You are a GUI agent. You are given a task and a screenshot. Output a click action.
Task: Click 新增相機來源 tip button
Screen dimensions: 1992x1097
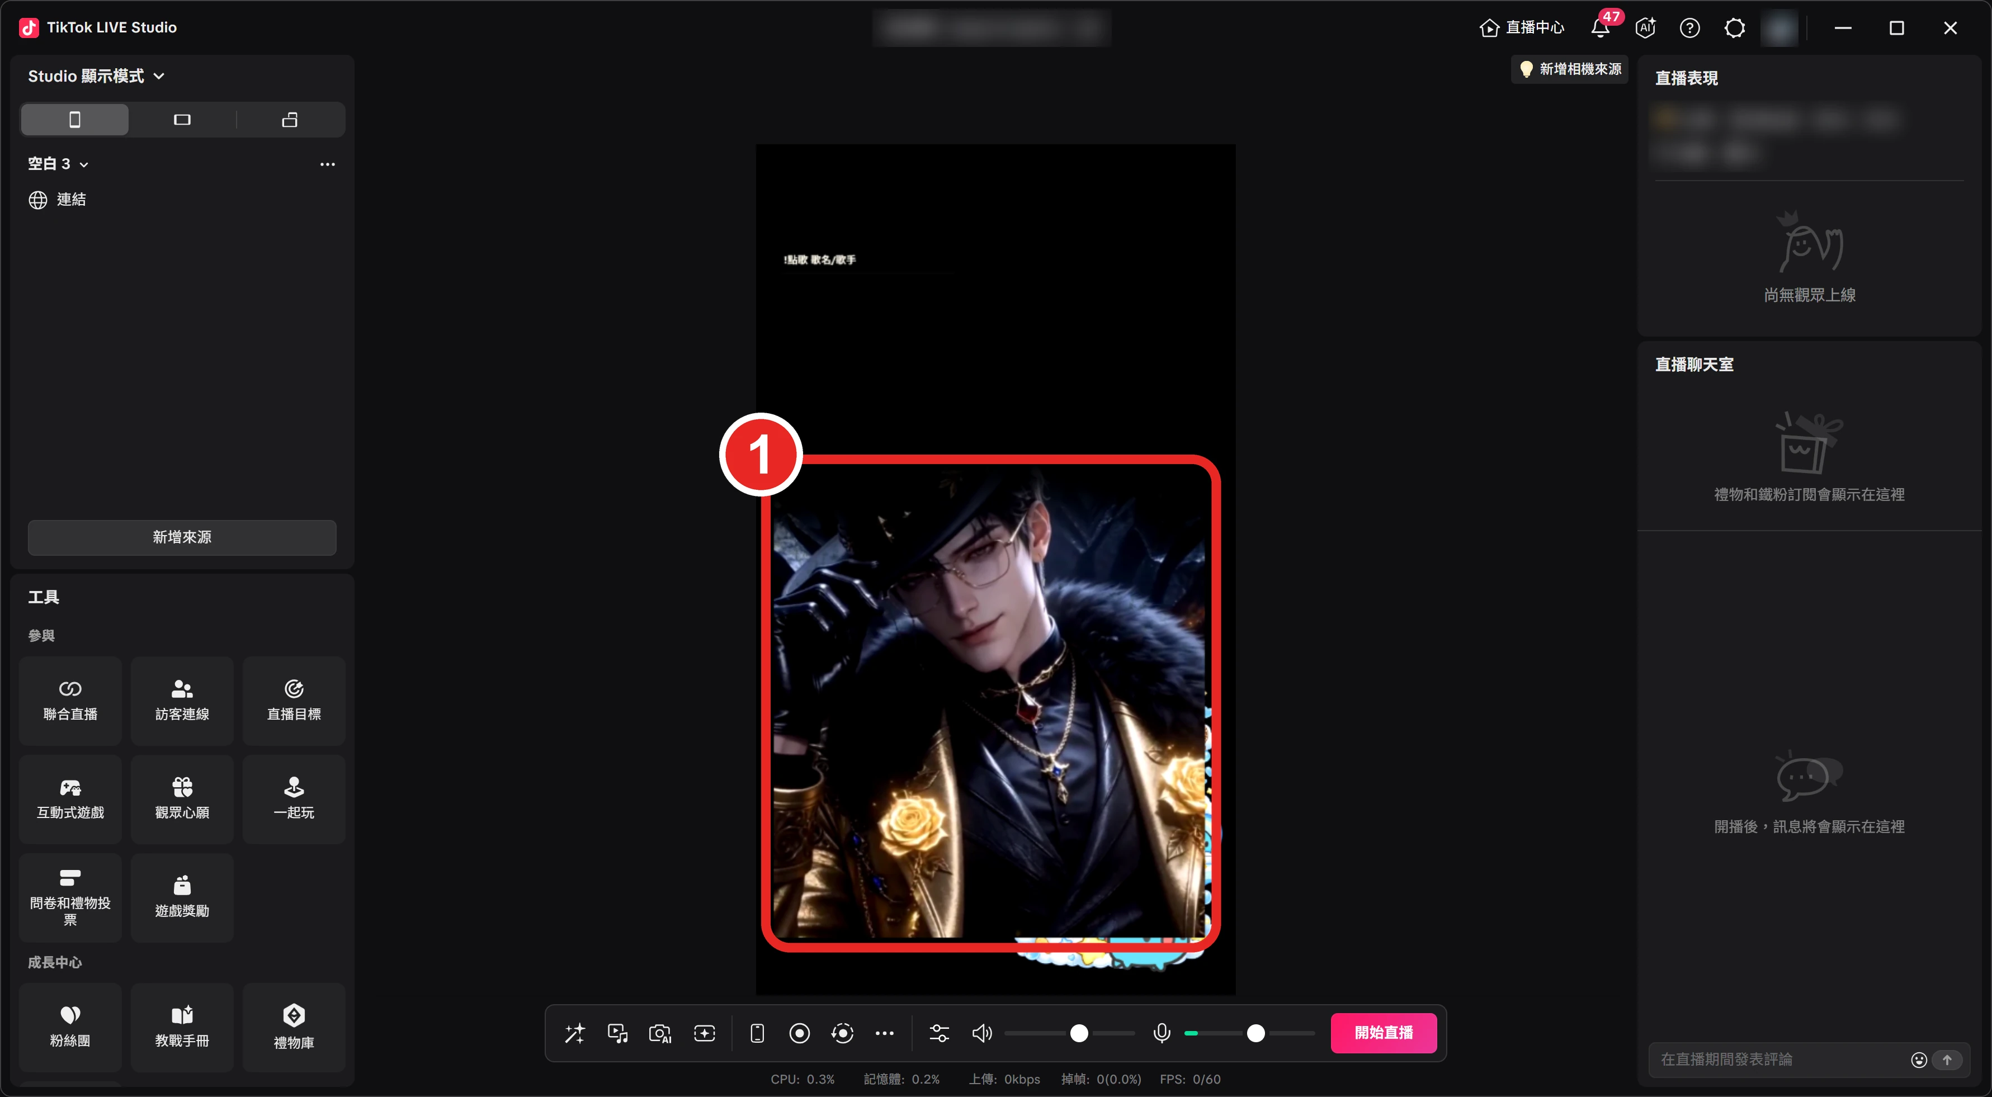coord(1569,69)
